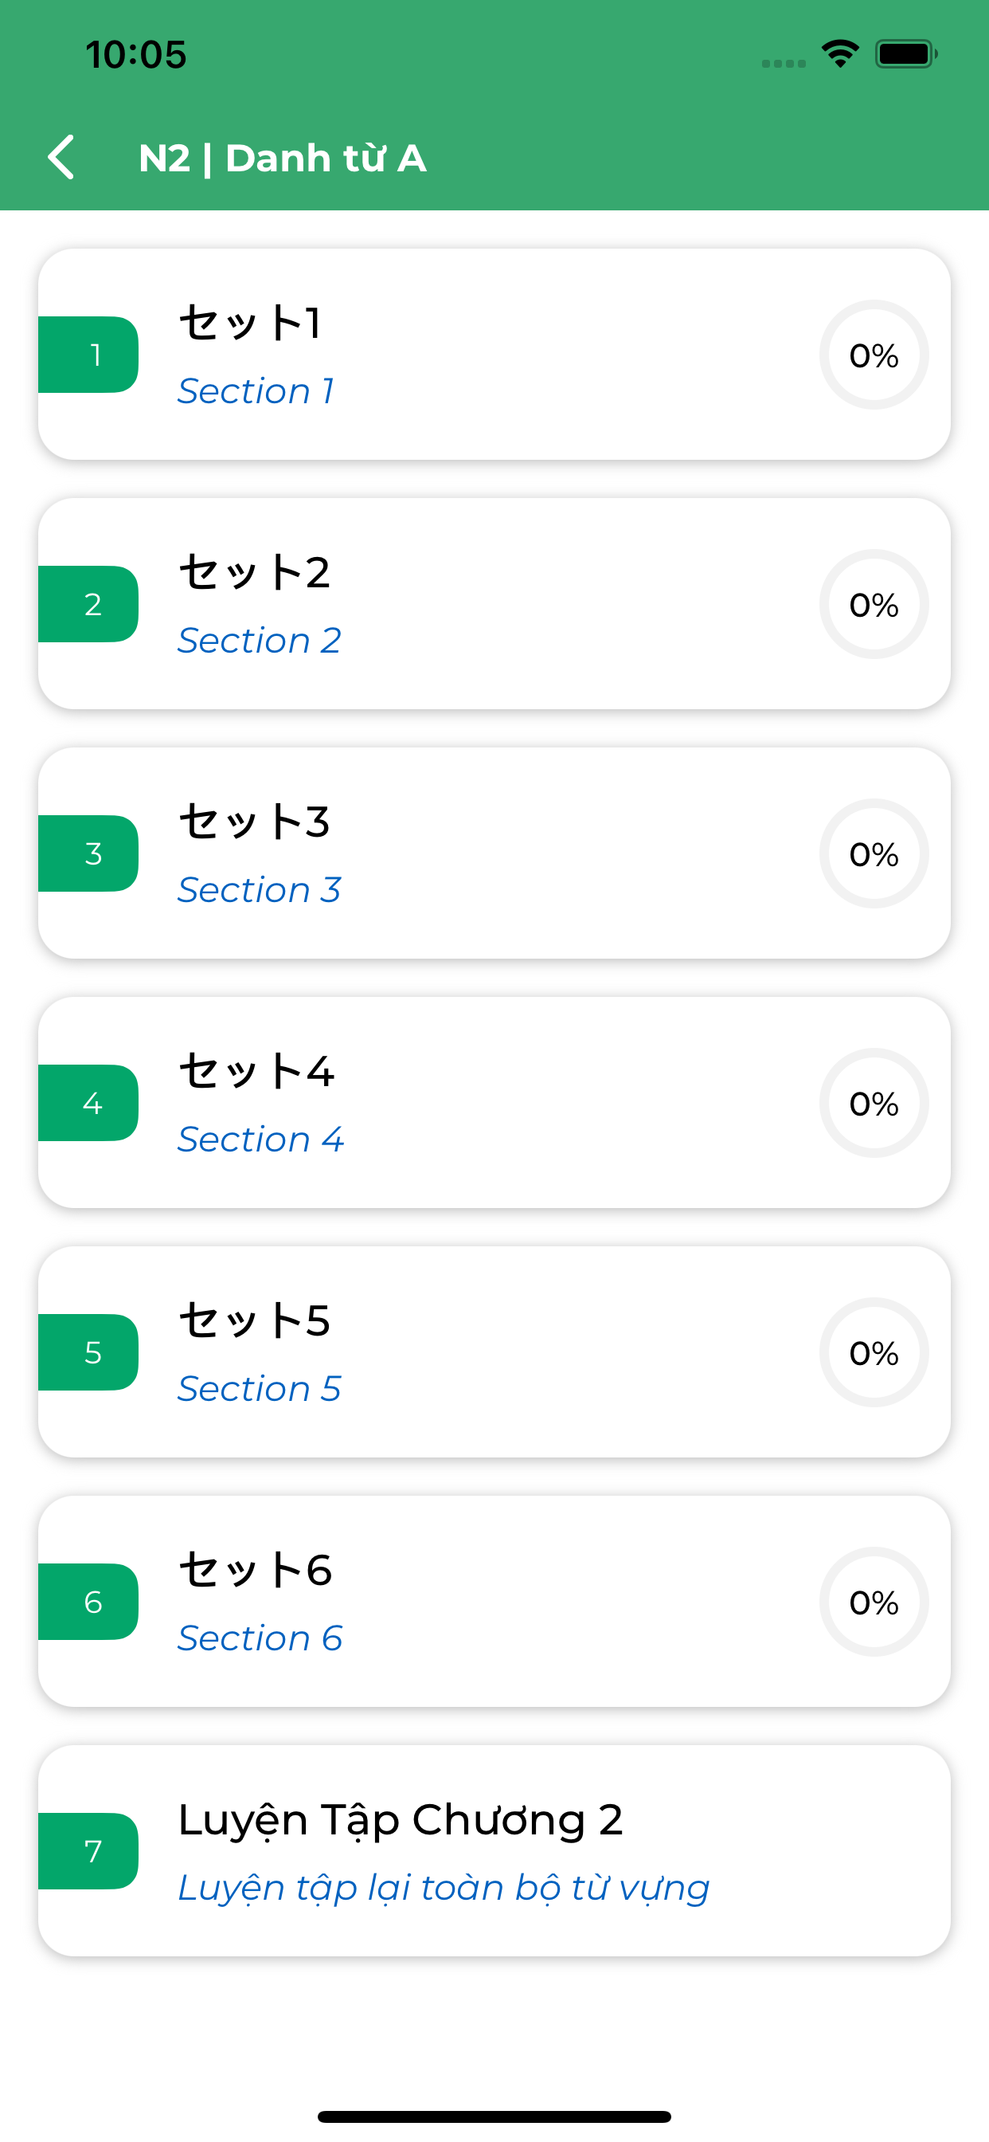Image resolution: width=989 pixels, height=2142 pixels.
Task: Open Luyện Tập Chương 2 card
Action: point(494,1851)
